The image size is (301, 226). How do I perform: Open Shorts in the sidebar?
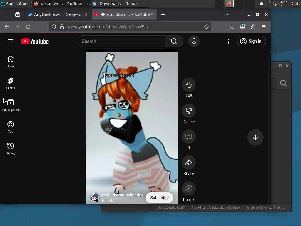pyautogui.click(x=11, y=83)
